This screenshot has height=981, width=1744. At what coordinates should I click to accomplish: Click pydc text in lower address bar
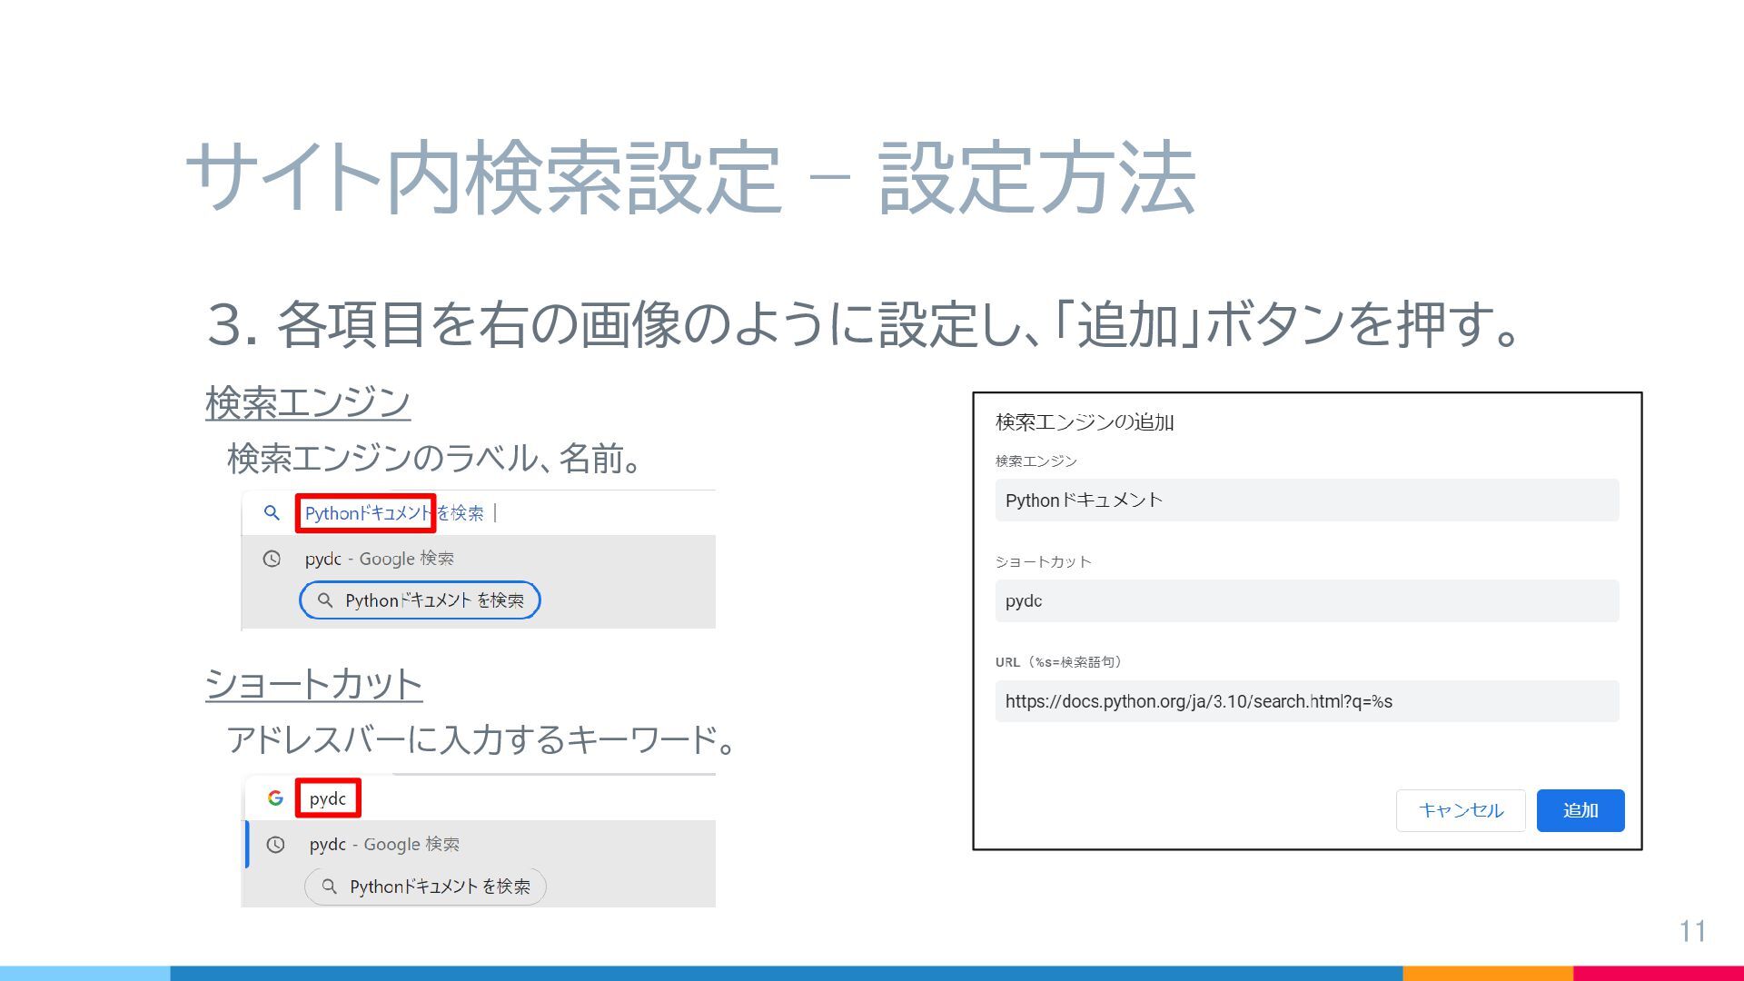tap(328, 798)
